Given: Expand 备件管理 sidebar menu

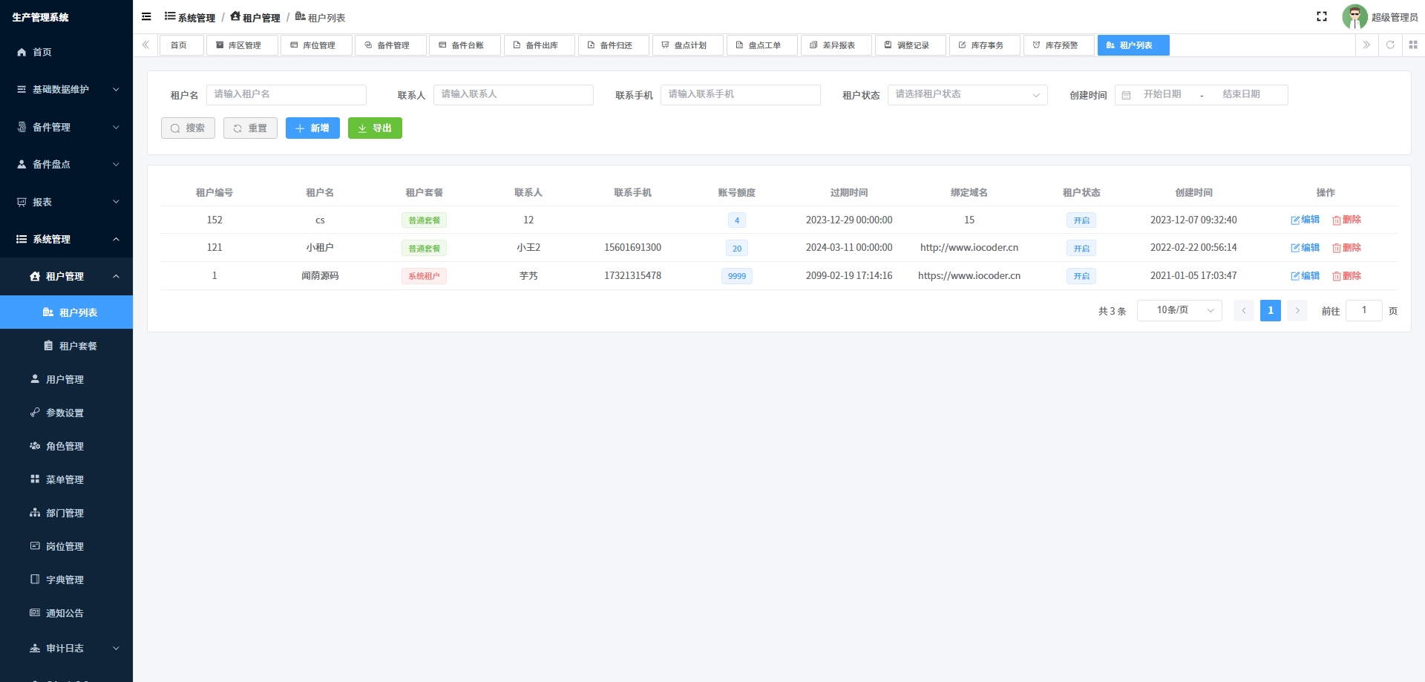Looking at the screenshot, I should click(x=66, y=127).
